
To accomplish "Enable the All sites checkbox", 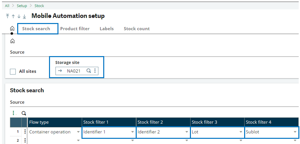I will tap(13, 71).
